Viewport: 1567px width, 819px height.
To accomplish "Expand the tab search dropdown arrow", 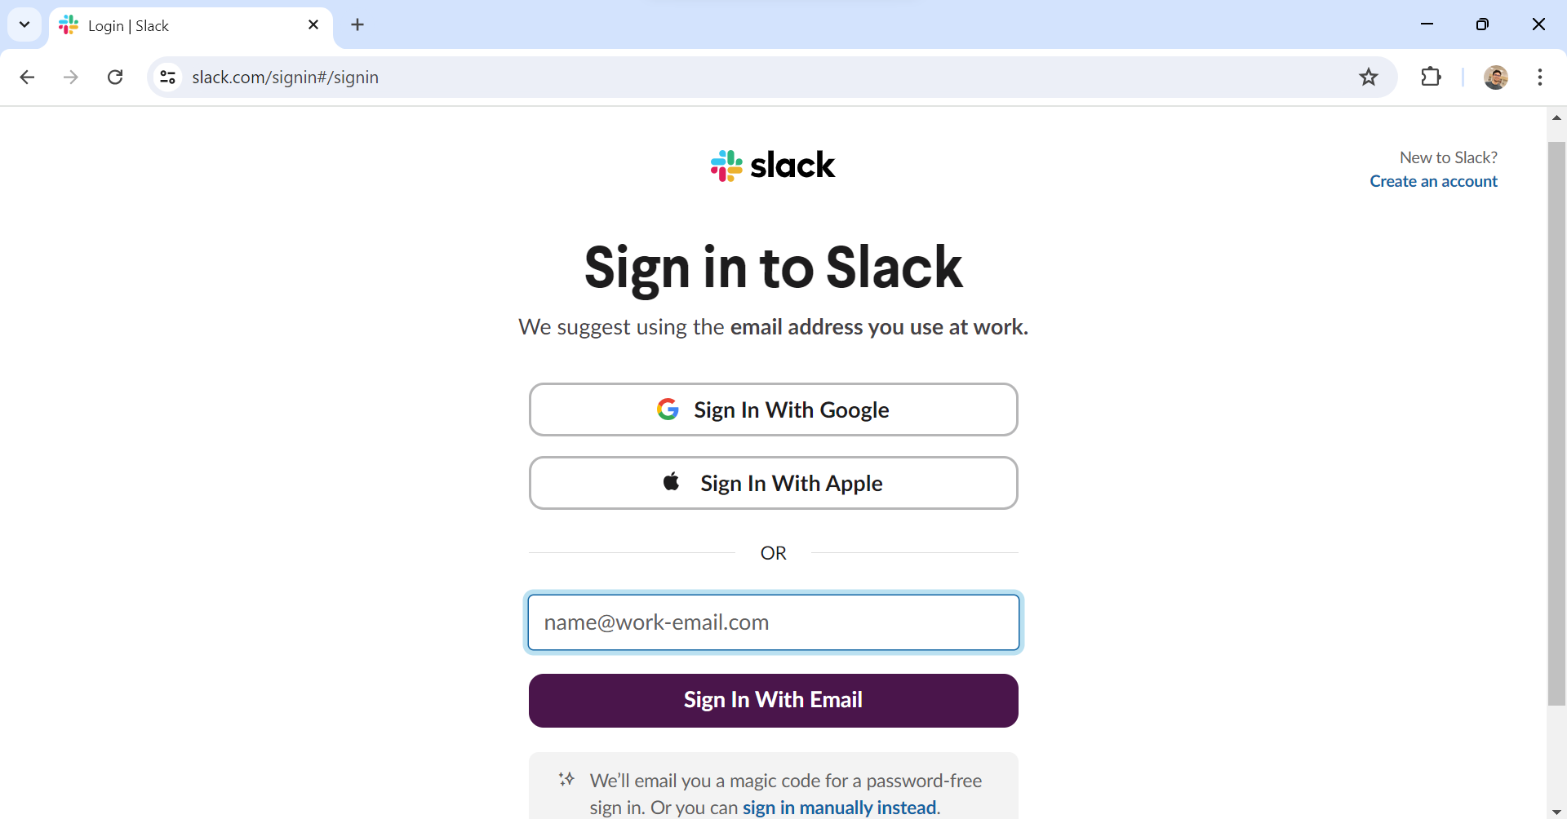I will 24,24.
